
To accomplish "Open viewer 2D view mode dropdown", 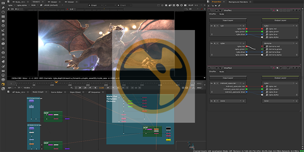I will point(193,9).
